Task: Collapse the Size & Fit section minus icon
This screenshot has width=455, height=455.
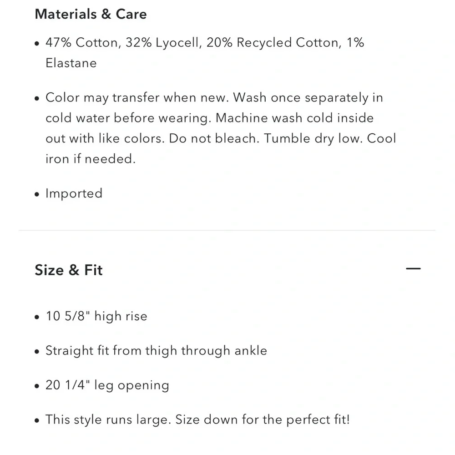Action: point(413,269)
